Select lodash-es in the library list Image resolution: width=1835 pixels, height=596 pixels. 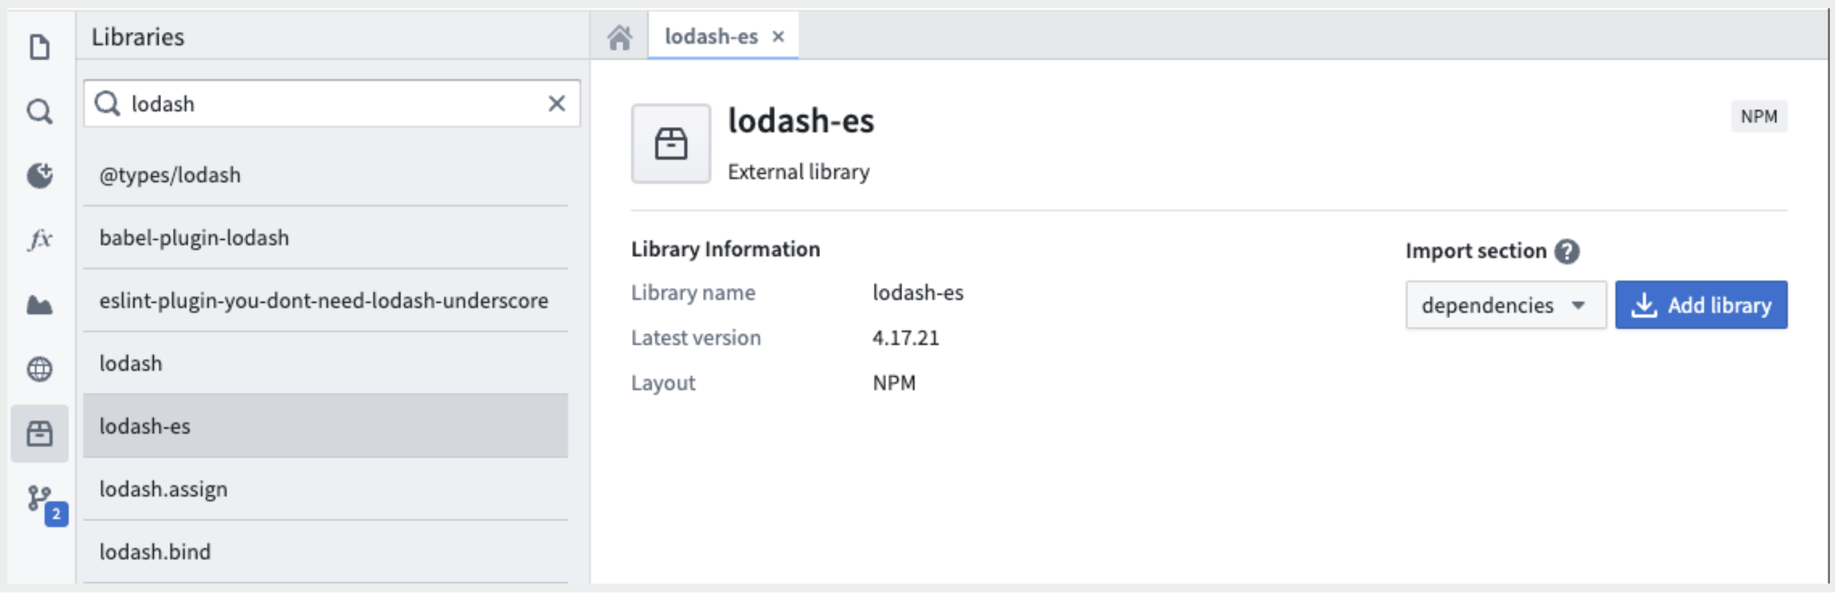click(x=325, y=426)
